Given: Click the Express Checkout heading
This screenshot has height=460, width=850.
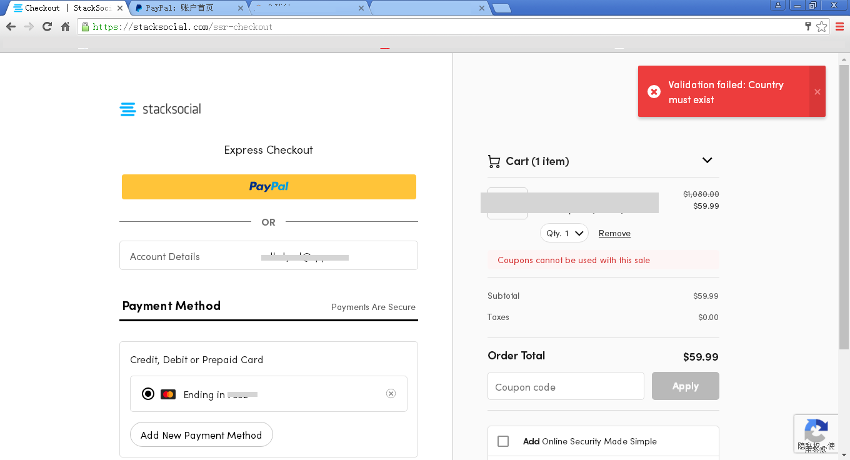Looking at the screenshot, I should pyautogui.click(x=269, y=150).
